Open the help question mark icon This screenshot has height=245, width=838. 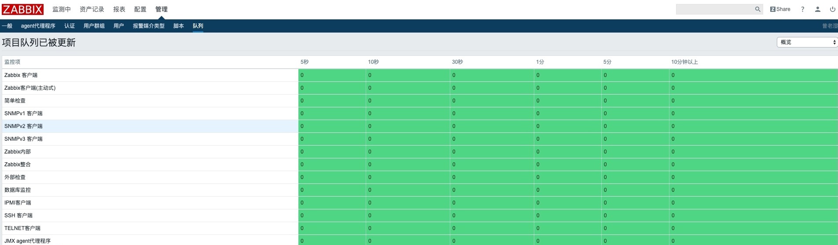tap(802, 9)
